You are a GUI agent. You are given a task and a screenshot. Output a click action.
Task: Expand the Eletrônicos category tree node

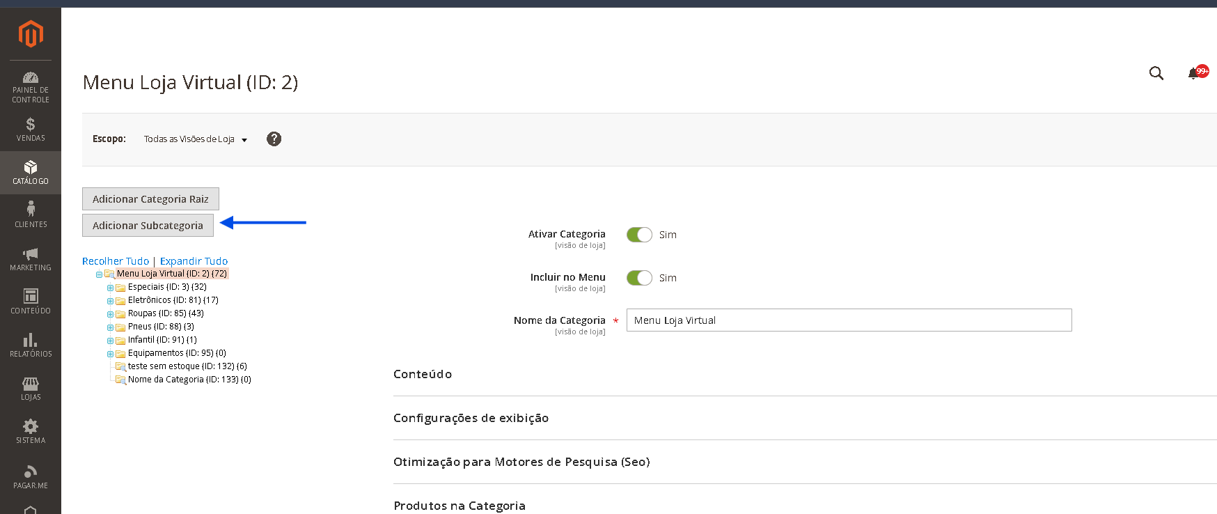click(x=110, y=301)
